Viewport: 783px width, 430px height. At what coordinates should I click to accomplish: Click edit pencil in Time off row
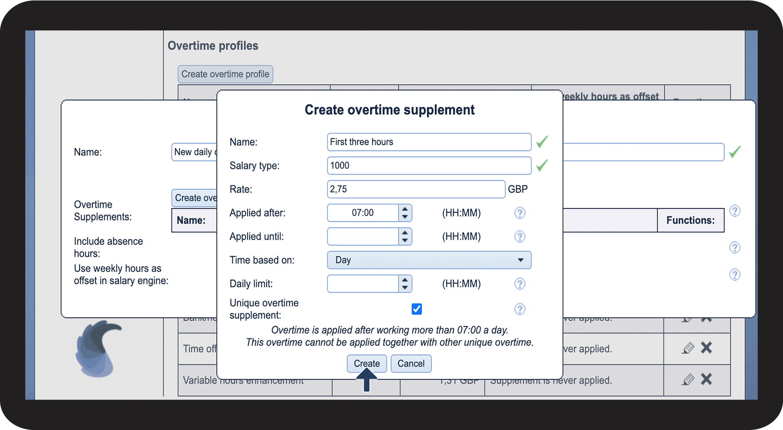click(x=688, y=348)
